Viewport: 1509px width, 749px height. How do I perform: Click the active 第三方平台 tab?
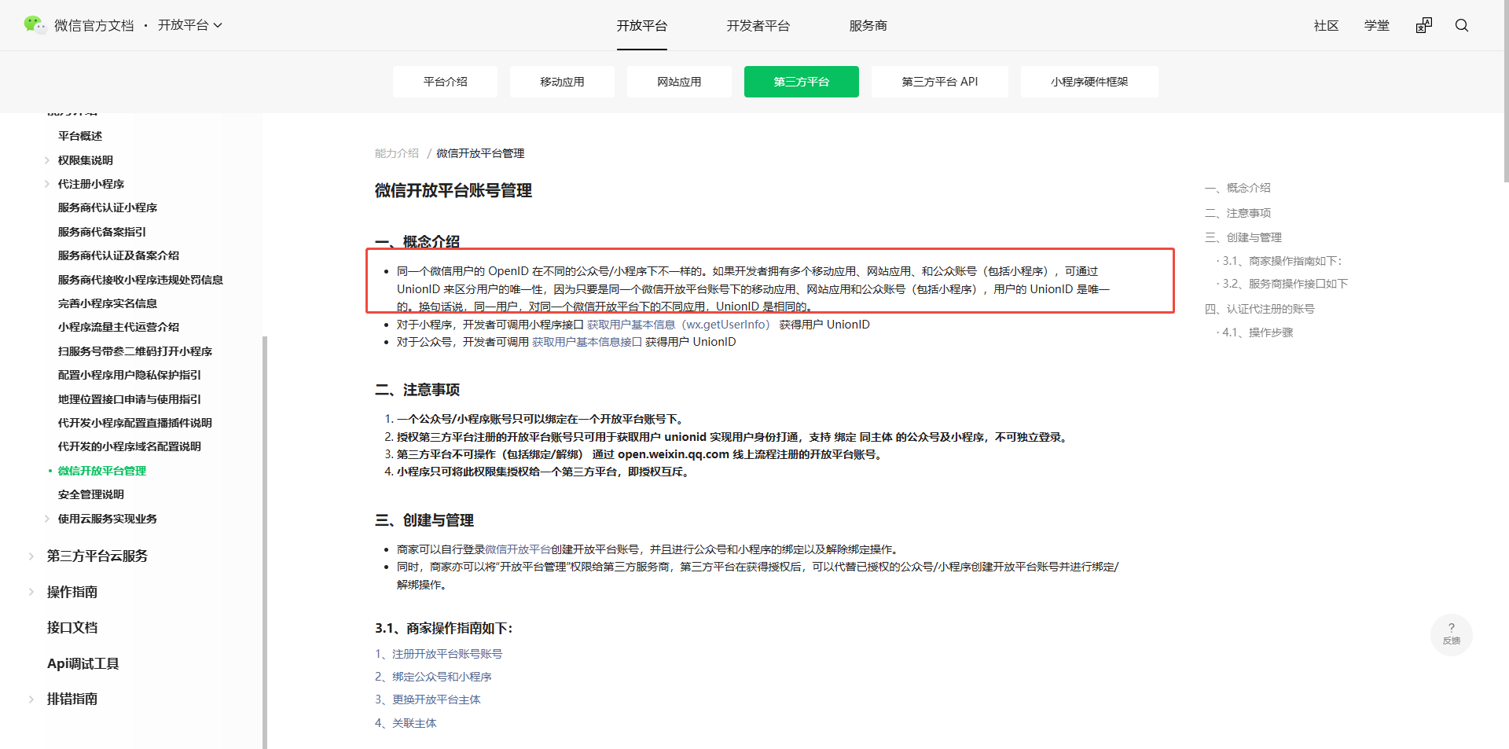pos(802,82)
